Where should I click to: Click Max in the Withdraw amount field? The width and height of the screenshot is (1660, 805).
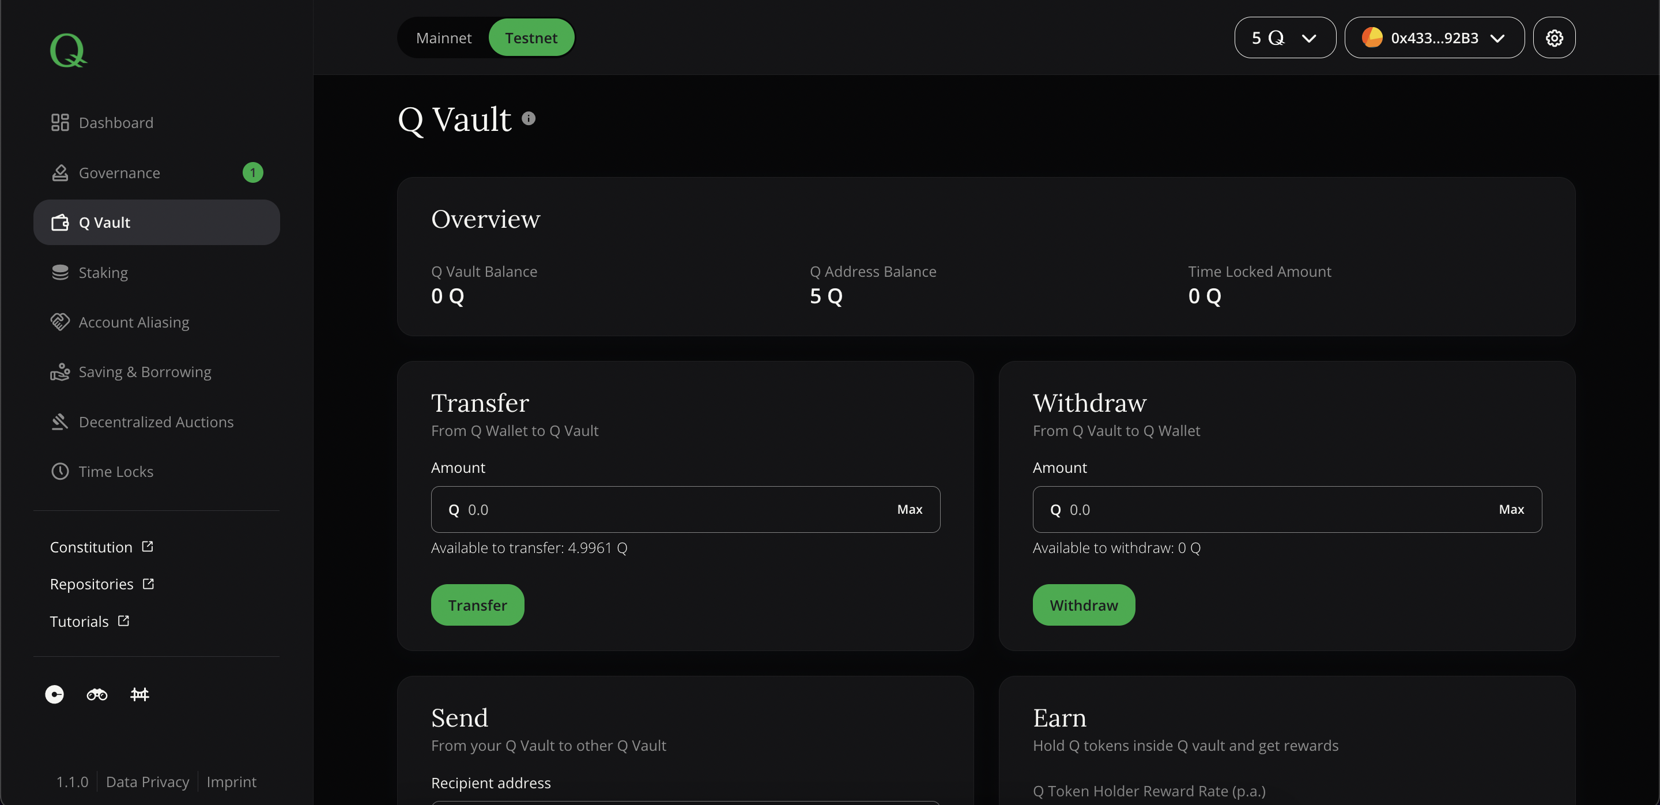pos(1512,509)
